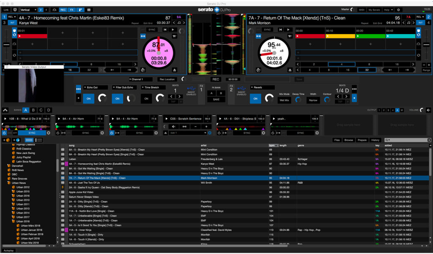This screenshot has width=433, height=254.
Task: Open the Prepare panel tab
Action: (x=362, y=140)
